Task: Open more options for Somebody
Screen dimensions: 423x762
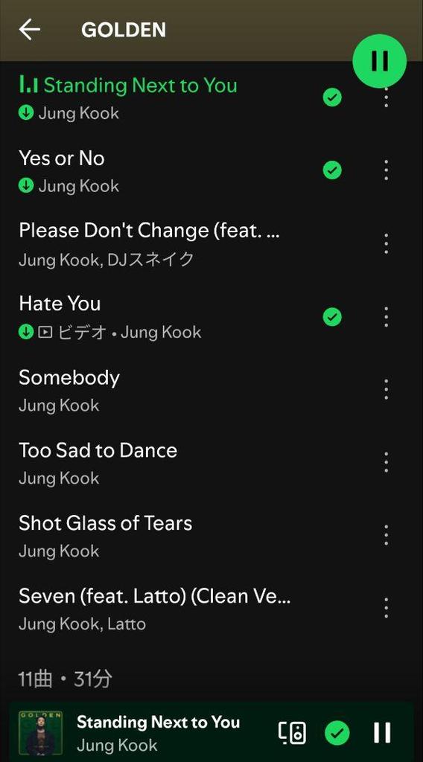Action: [x=386, y=389]
